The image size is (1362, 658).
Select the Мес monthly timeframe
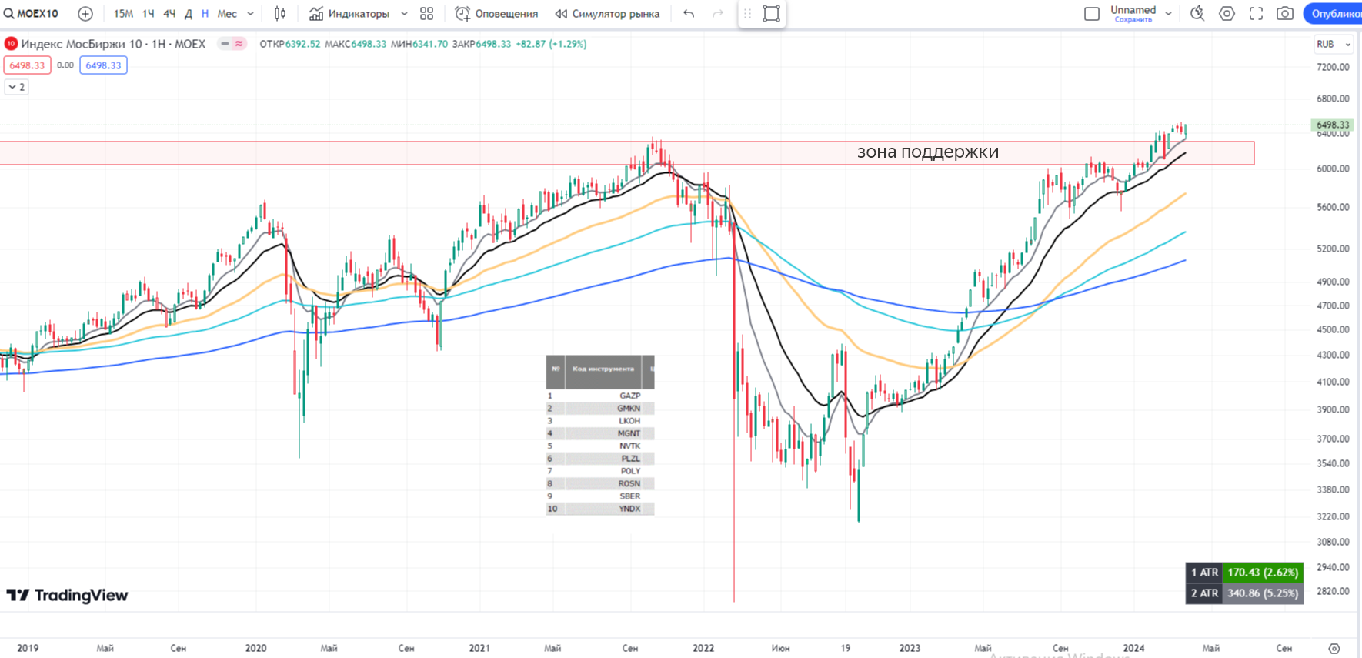[x=227, y=14]
